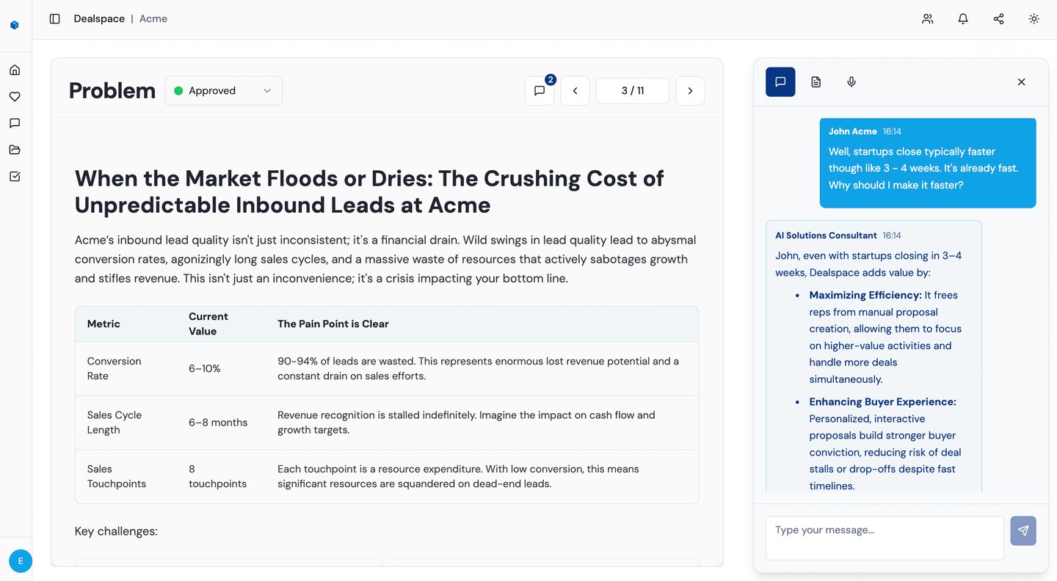Screen dimensions: 1057x581
Task: Click the "Type your message" input field
Action: [885, 538]
